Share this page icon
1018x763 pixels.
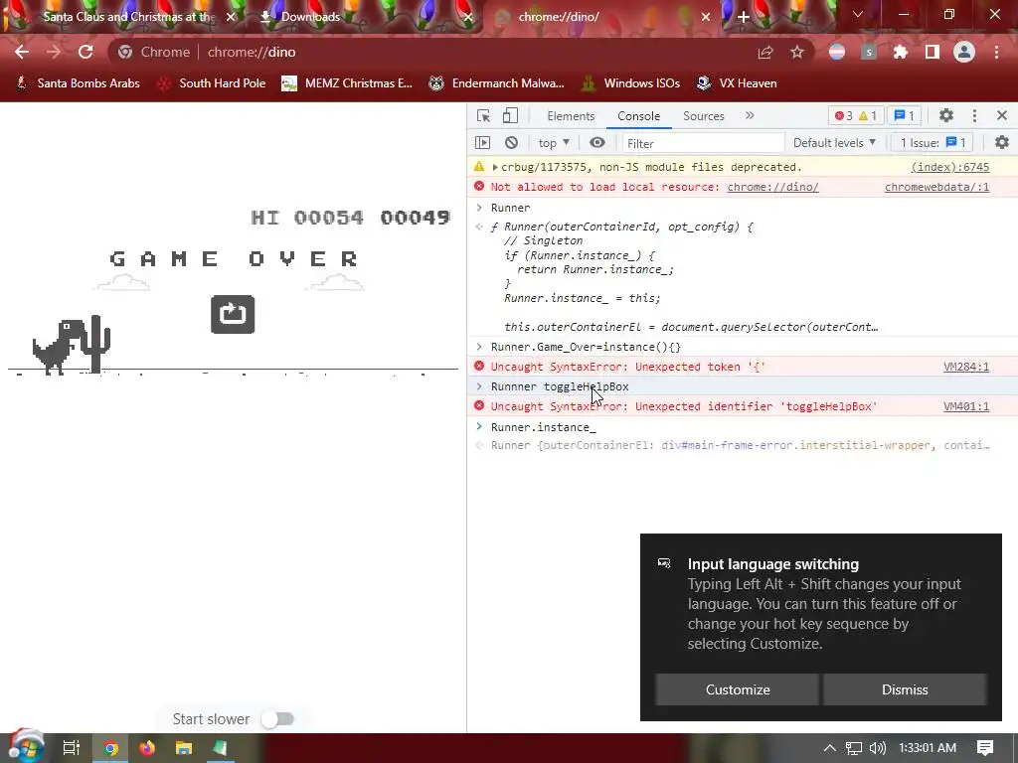coord(765,52)
